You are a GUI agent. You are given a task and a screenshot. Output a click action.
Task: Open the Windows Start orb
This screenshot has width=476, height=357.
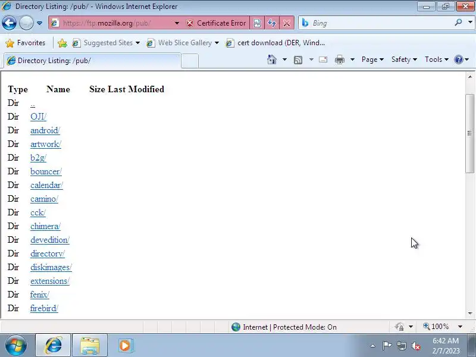pyautogui.click(x=16, y=345)
